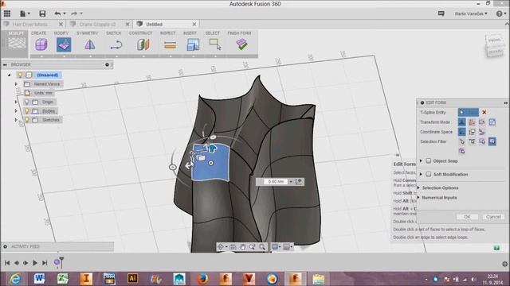The height and width of the screenshot is (286, 510).
Task: Click the timeline play button
Action: pos(35,263)
